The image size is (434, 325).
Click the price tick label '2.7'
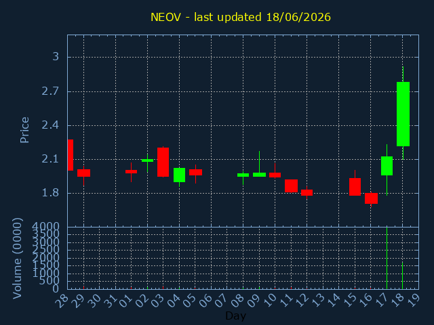click(x=50, y=91)
